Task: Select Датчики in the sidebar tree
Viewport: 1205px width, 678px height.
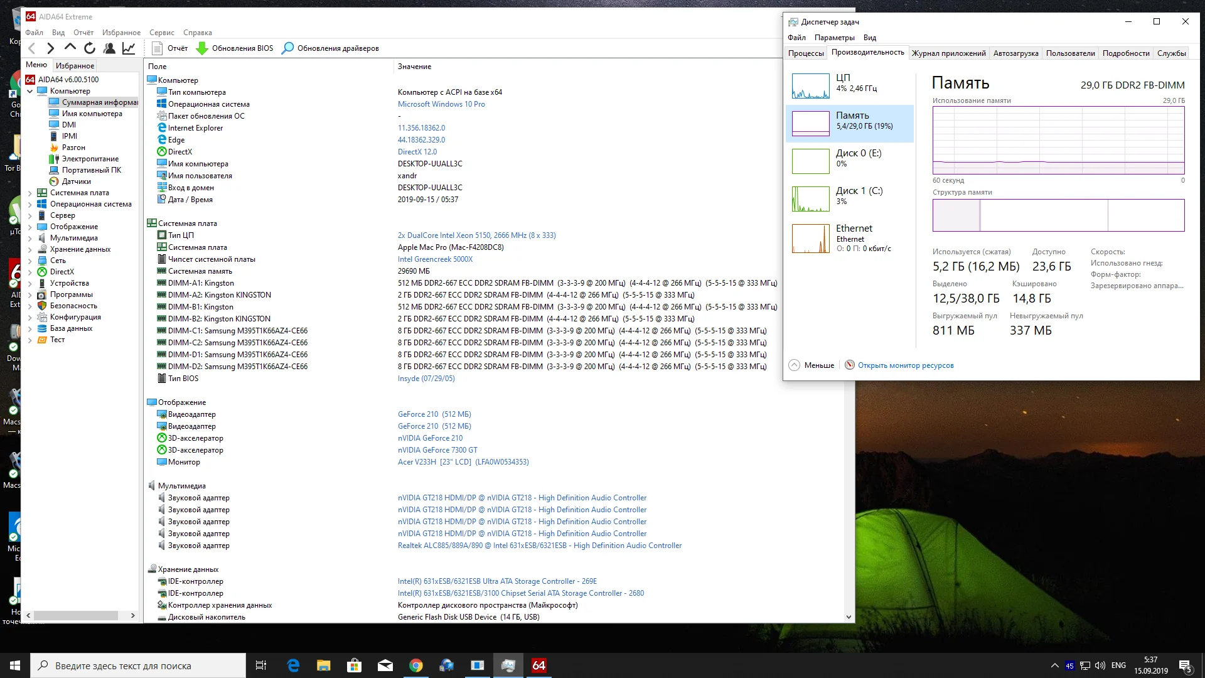Action: 76,181
